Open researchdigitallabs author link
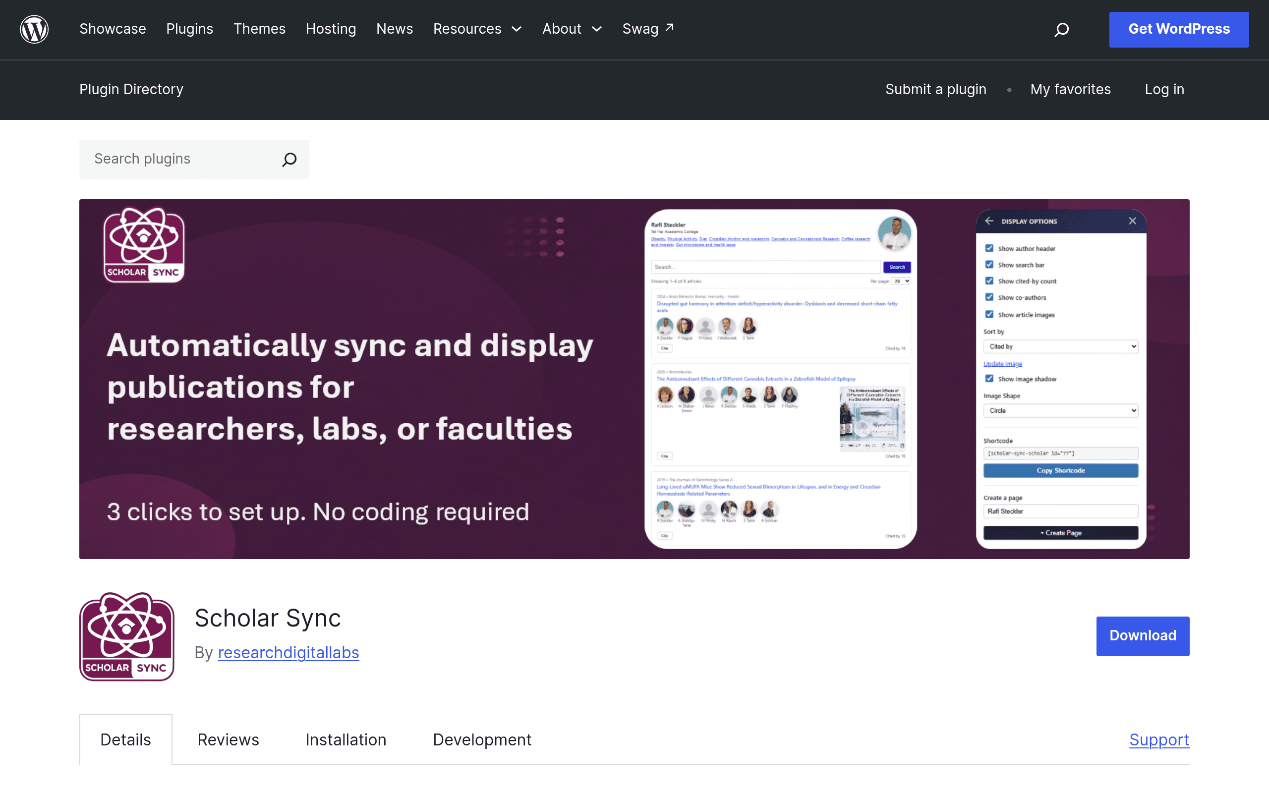Image resolution: width=1269 pixels, height=793 pixels. pos(288,652)
